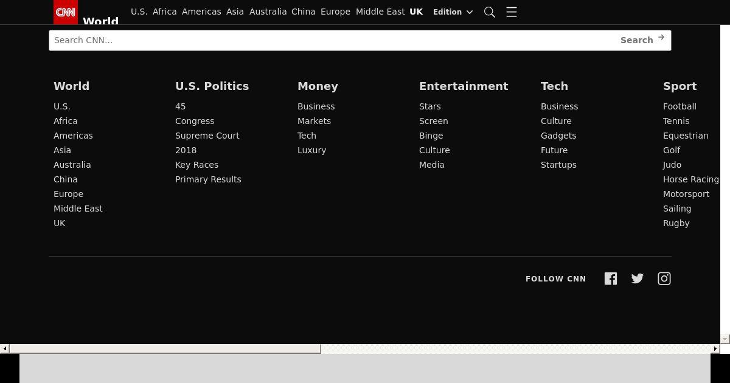
Task: Click Future under the Tech column
Action: click(x=554, y=150)
